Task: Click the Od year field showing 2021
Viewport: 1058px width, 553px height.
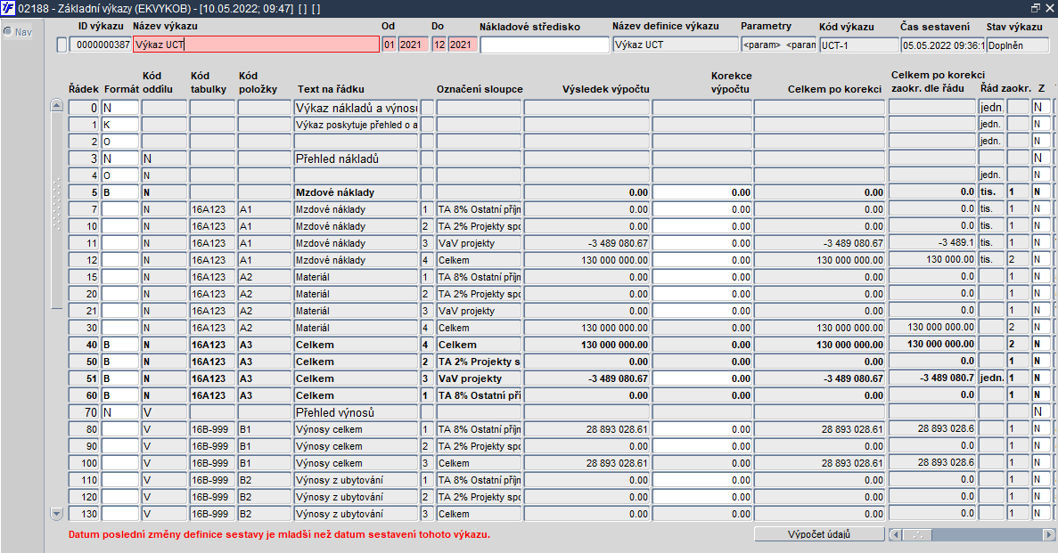Action: coord(413,45)
